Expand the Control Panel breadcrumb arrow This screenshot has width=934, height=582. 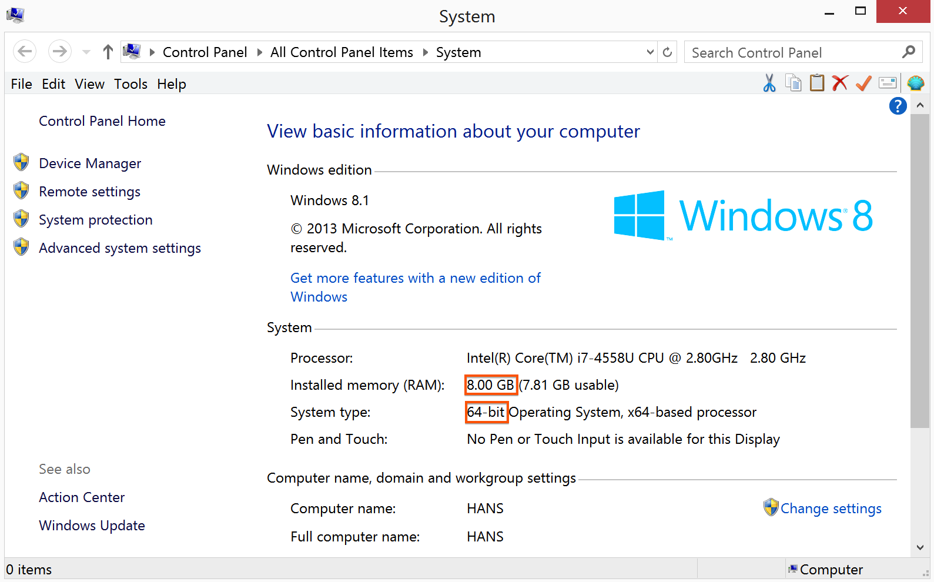click(259, 52)
